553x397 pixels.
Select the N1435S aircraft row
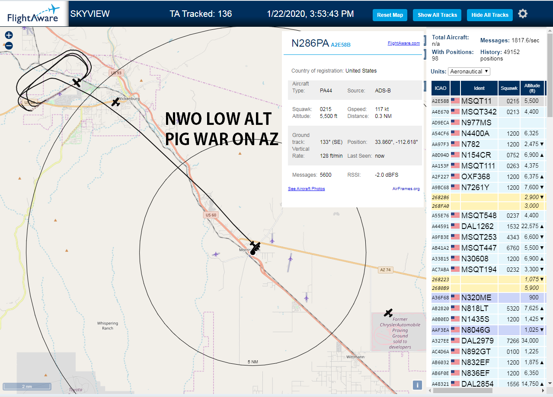tap(488, 319)
